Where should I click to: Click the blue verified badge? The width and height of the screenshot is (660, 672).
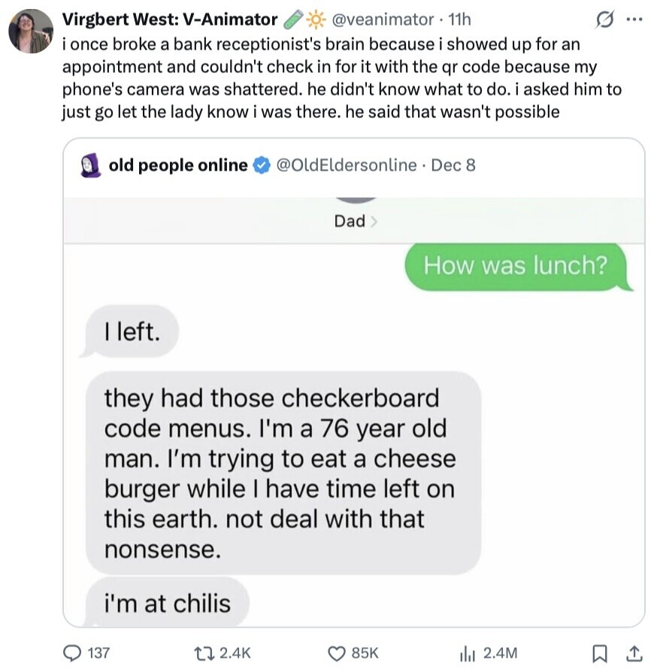[262, 165]
